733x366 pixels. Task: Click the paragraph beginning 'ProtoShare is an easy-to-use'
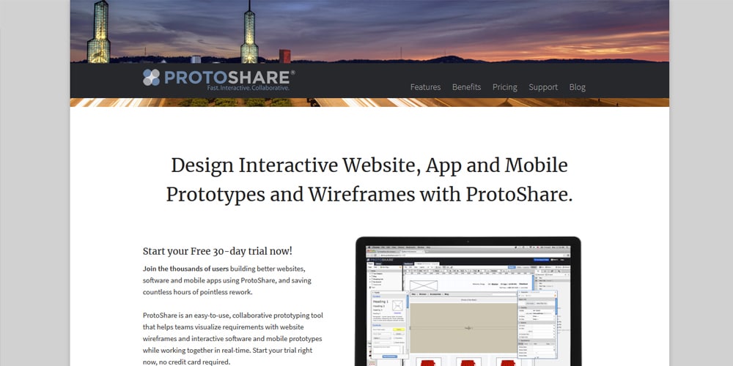pos(233,338)
